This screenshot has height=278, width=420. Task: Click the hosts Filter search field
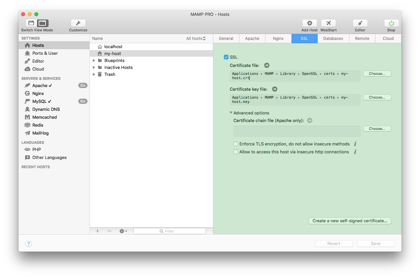click(x=170, y=231)
